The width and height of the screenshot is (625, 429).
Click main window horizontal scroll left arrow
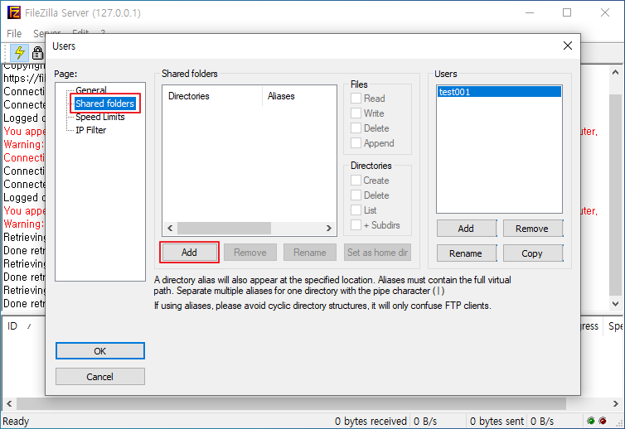(x=9, y=403)
